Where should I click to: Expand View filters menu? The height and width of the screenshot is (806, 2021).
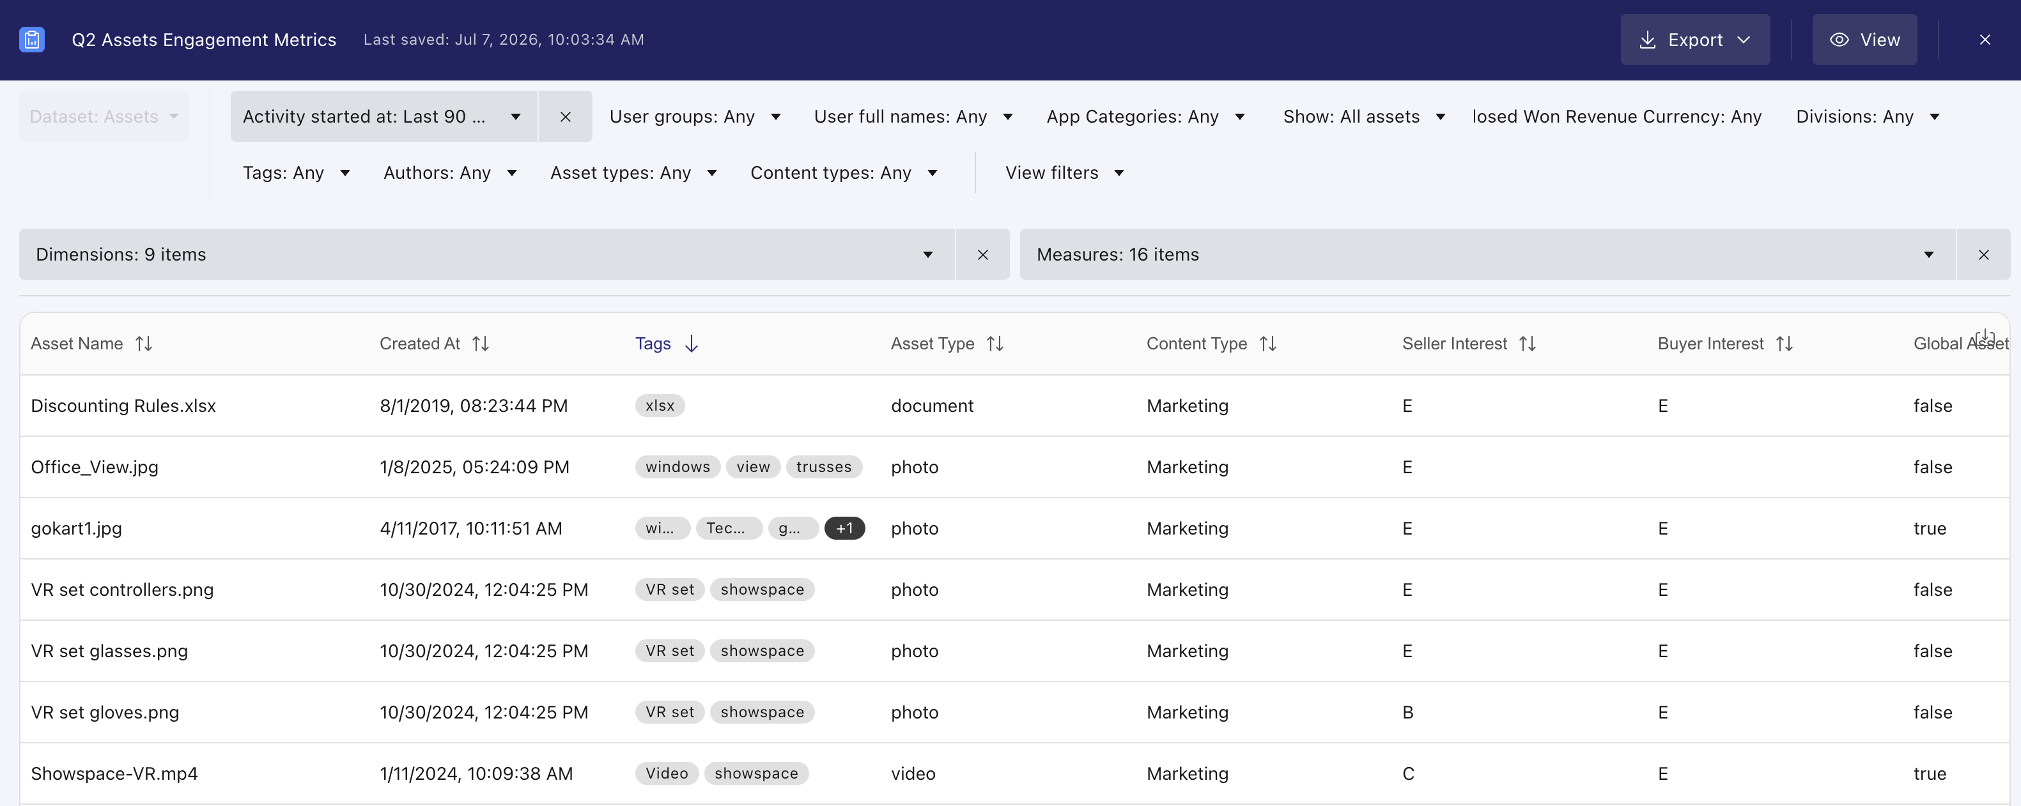[1065, 172]
